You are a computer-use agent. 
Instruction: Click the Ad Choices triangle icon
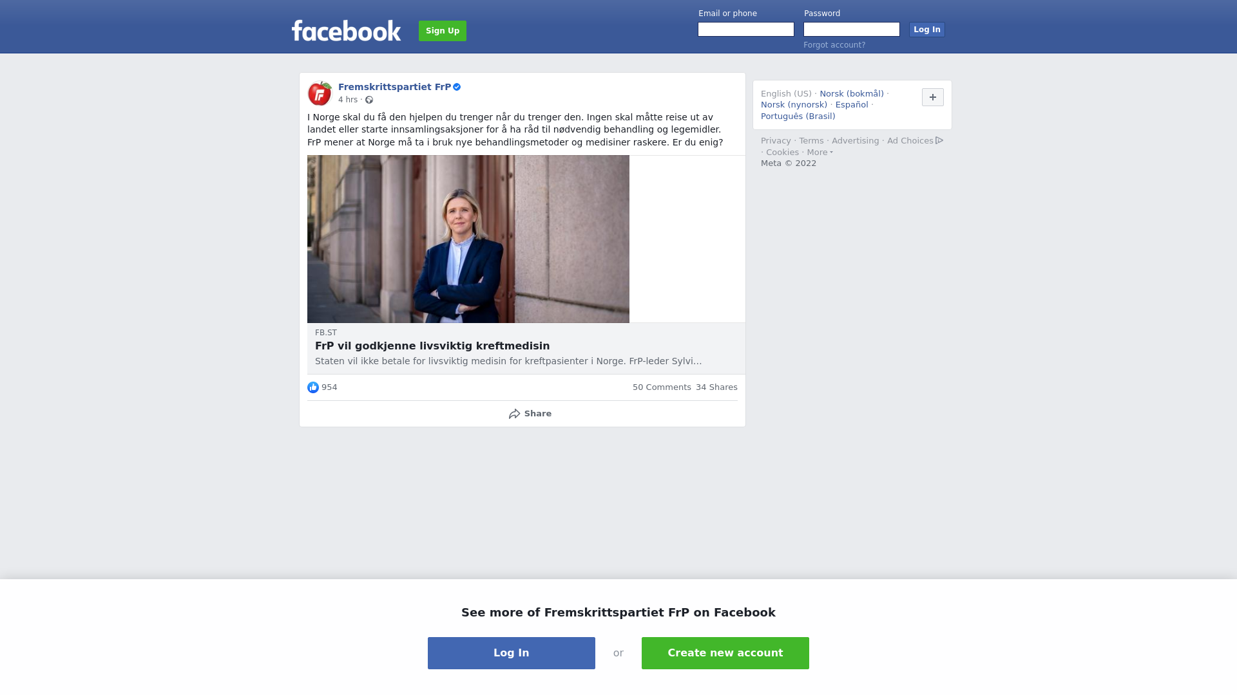[939, 140]
